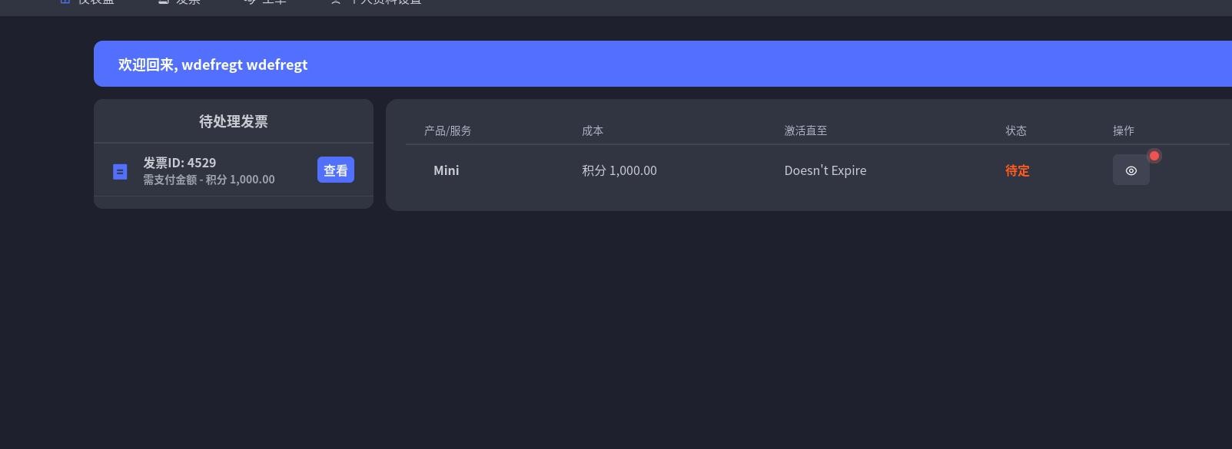Click the red notification dot on eye button

click(1154, 156)
